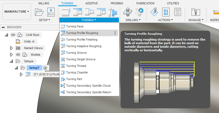This screenshot has height=113, width=219.
Task: Choose Turning Adaptive Roughing from menu
Action: click(x=89, y=46)
